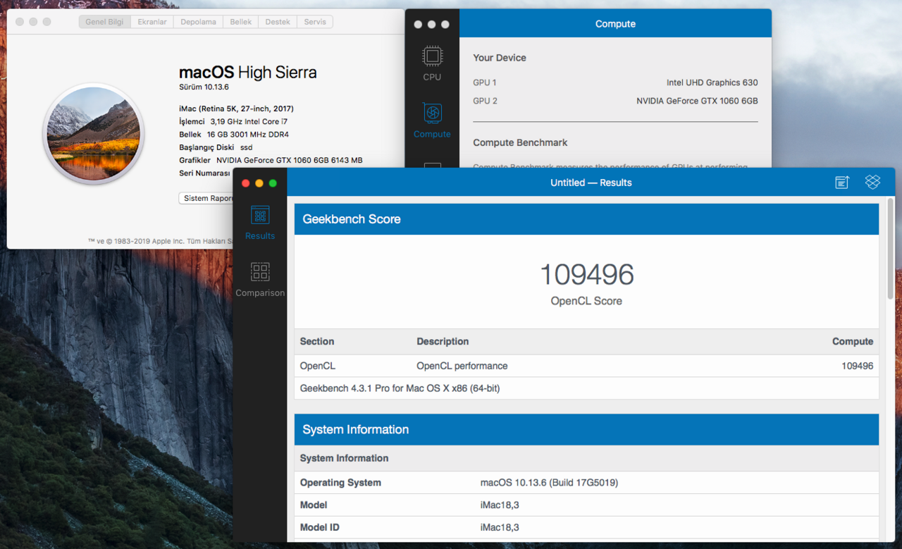Switch to the Genel Bilgi tab
The height and width of the screenshot is (549, 902).
pyautogui.click(x=104, y=22)
